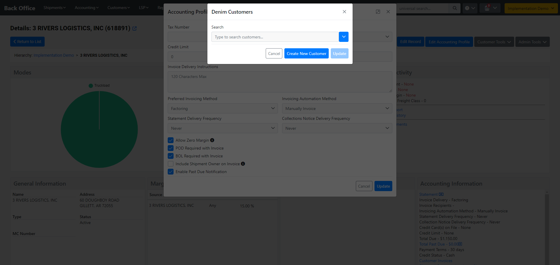This screenshot has width=560, height=265.
Task: Click Invoice Delivery Instructions textarea
Action: point(280,82)
